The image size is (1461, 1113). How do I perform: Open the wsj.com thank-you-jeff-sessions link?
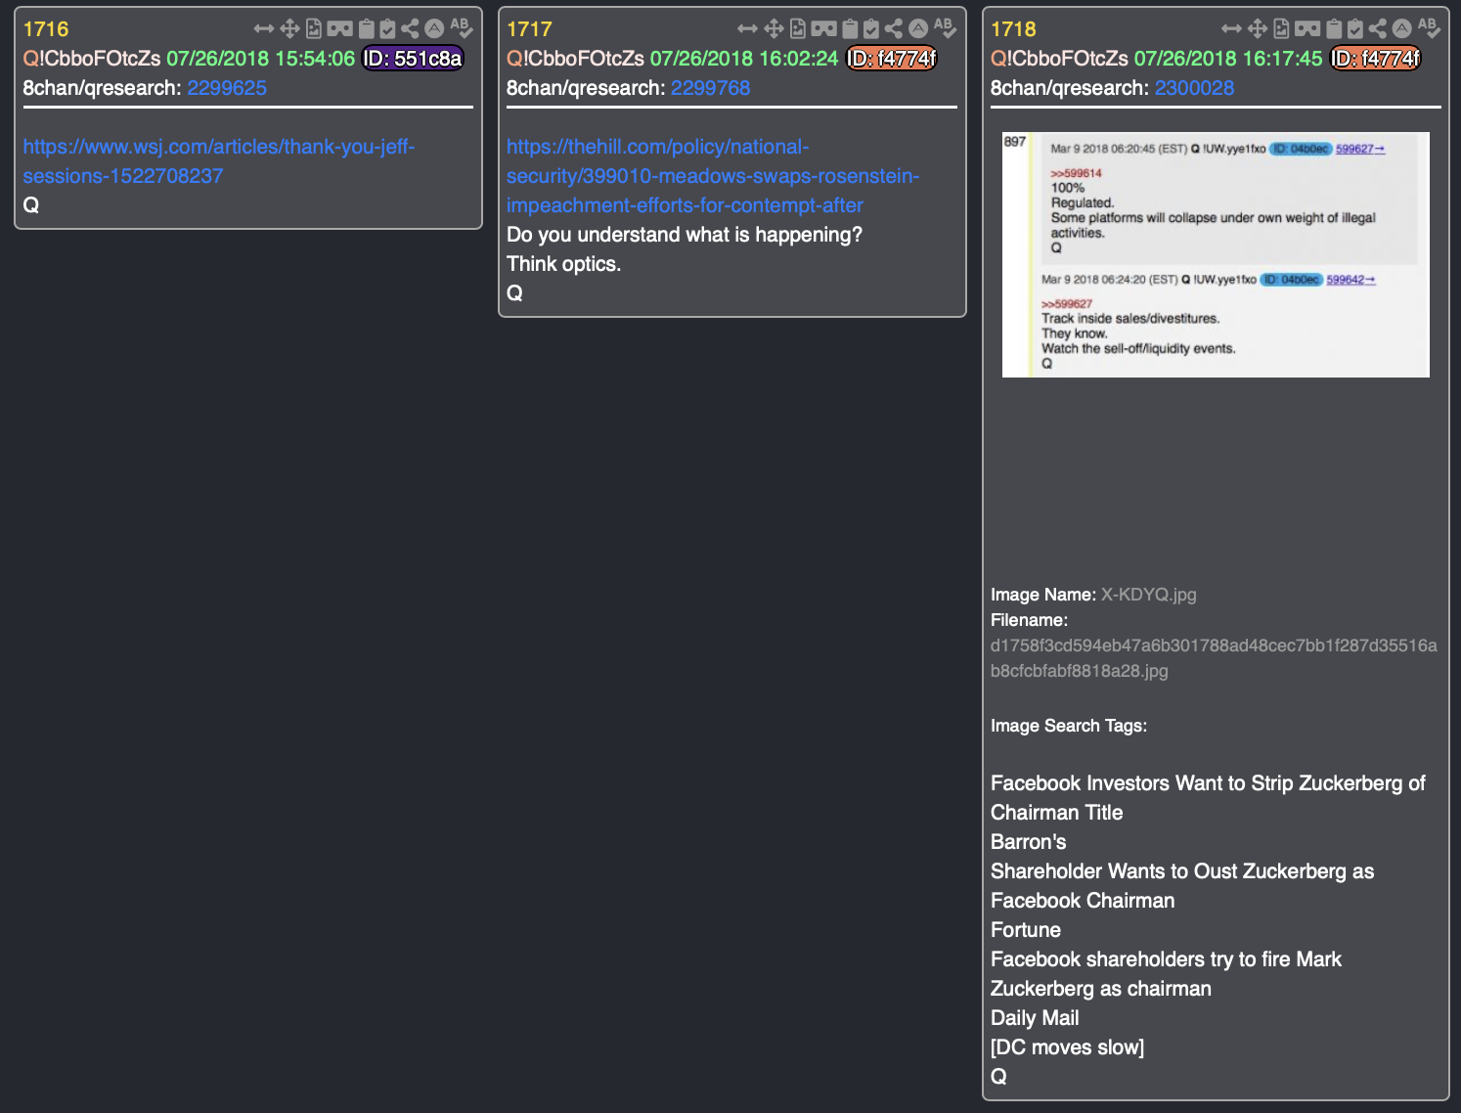219,161
